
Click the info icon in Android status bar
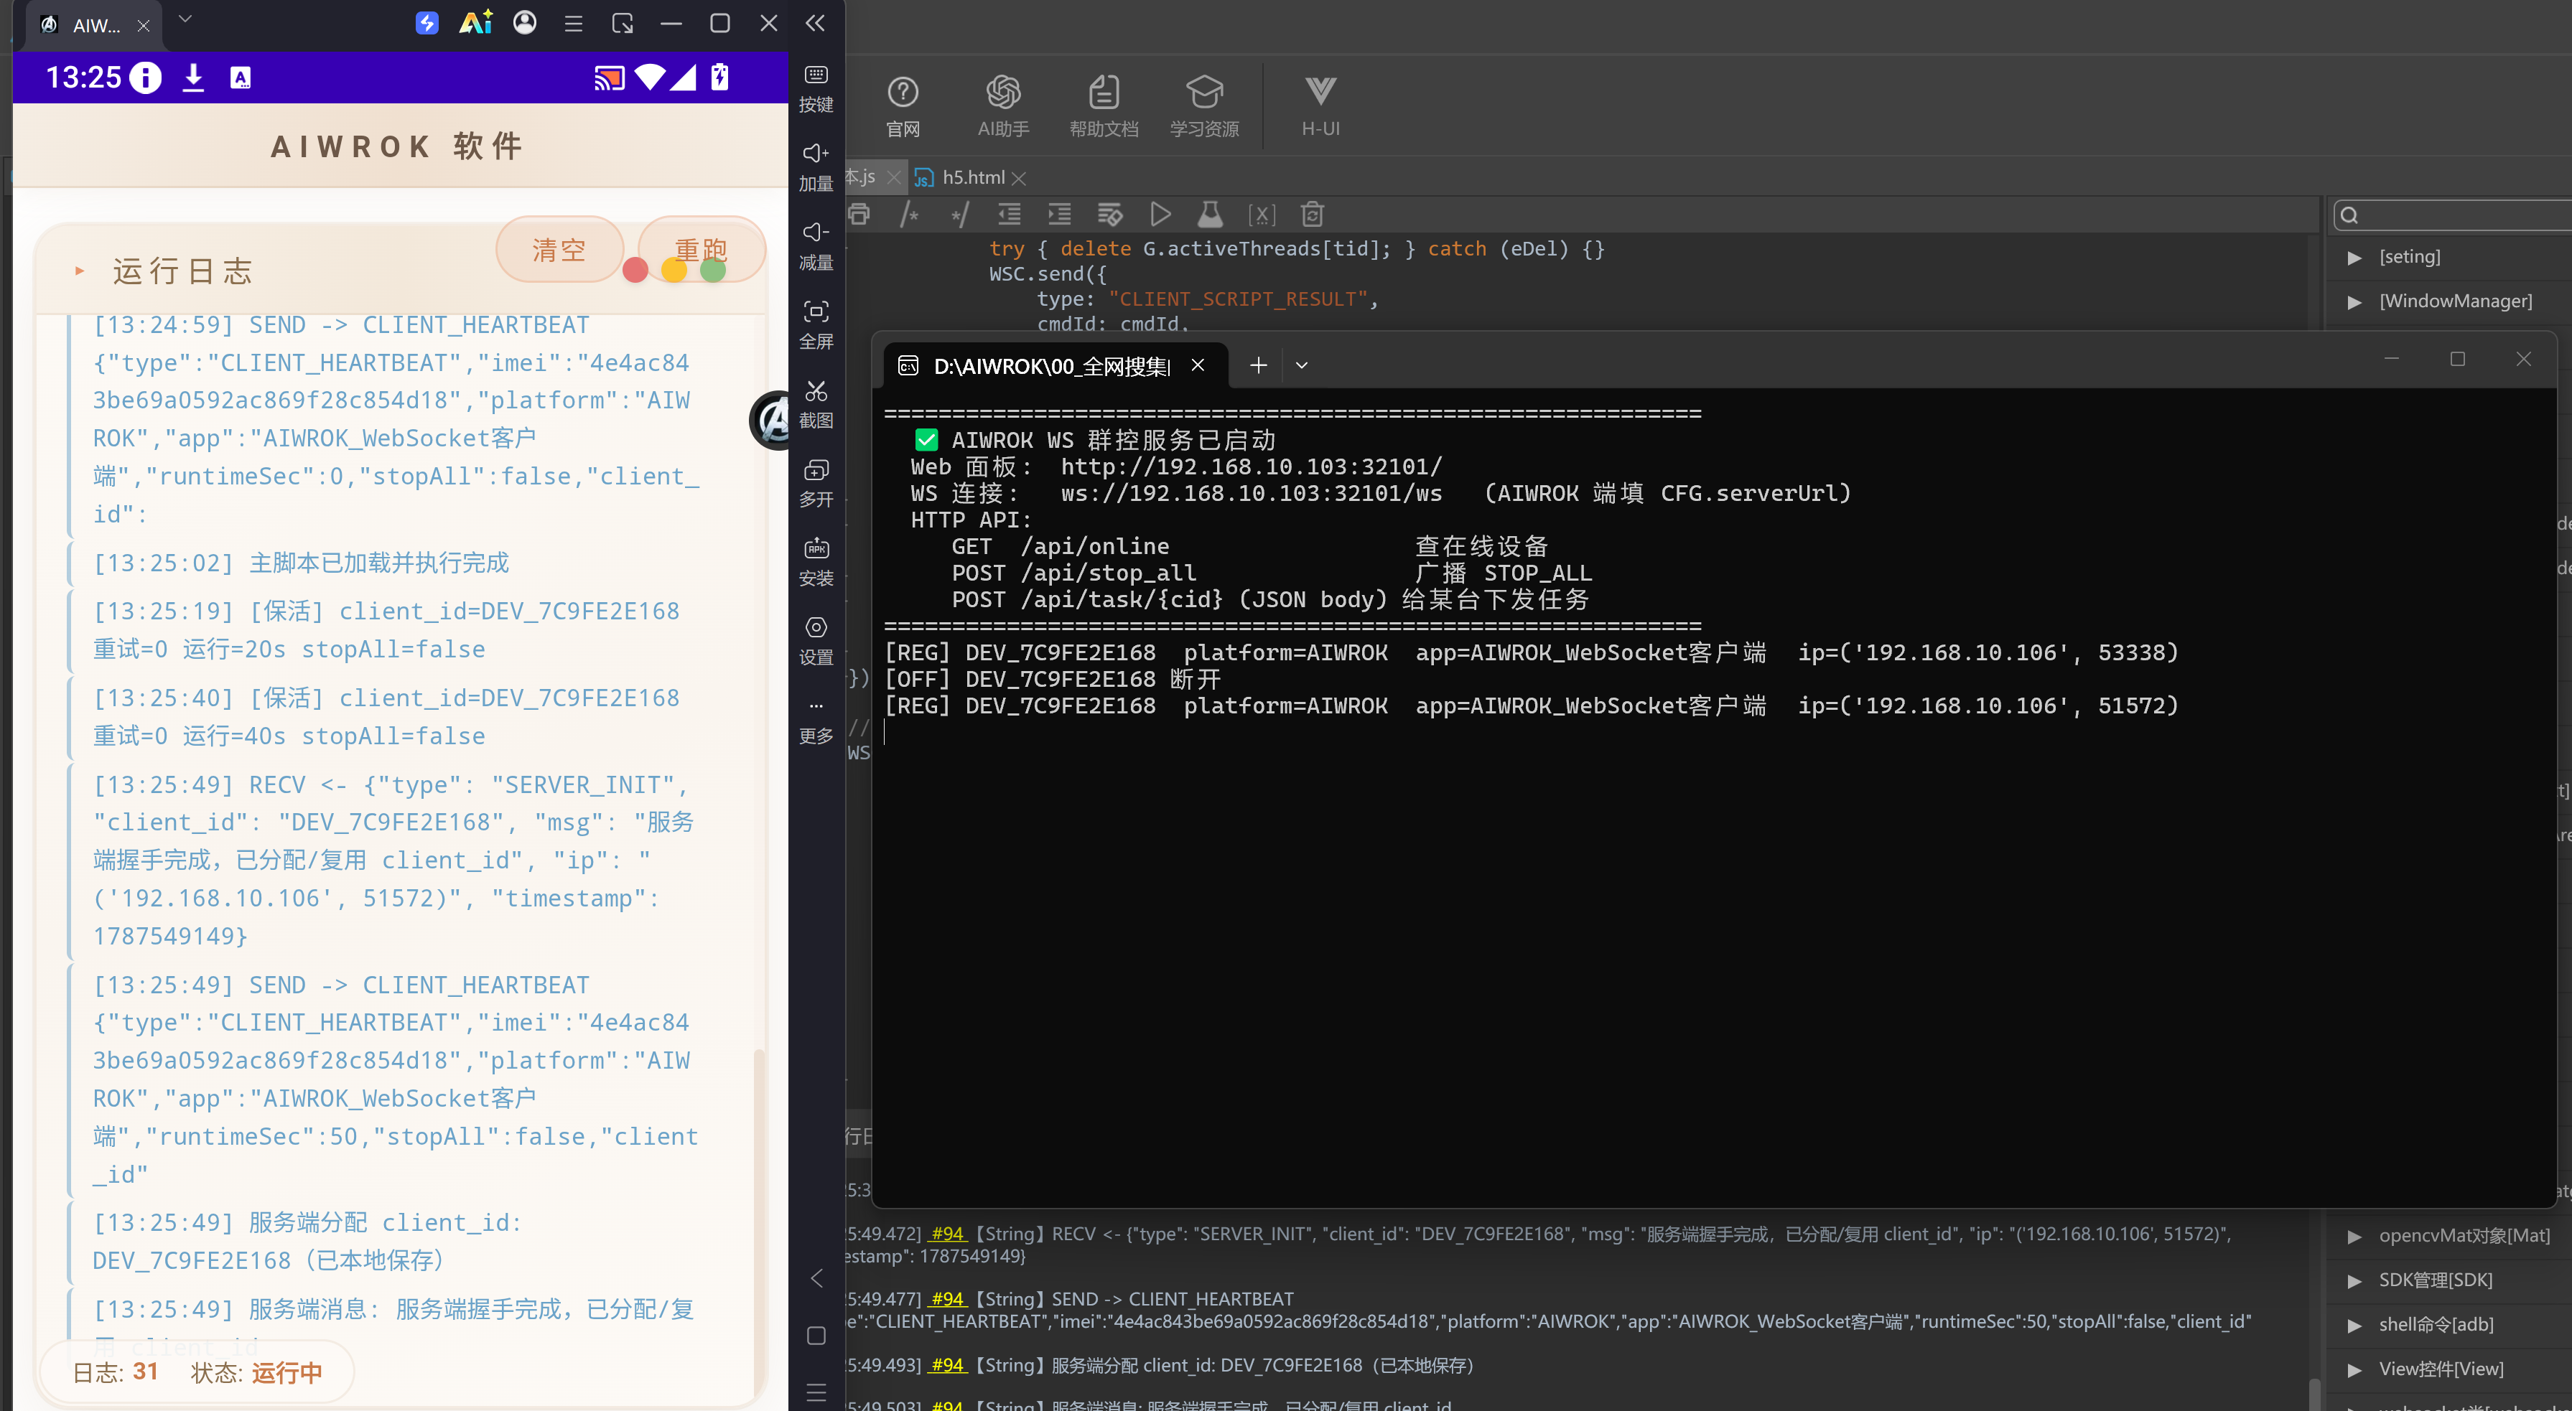click(146, 77)
